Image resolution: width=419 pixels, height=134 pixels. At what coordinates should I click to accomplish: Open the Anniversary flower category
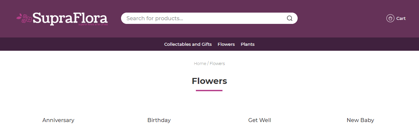[58, 120]
